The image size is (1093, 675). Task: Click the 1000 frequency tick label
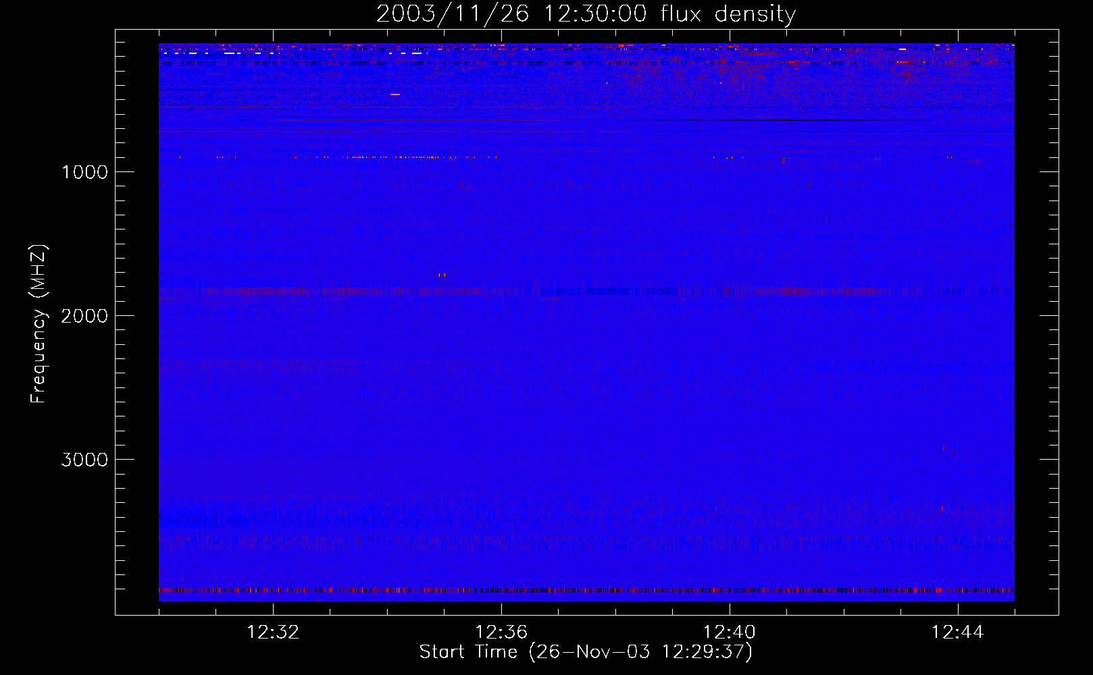click(84, 172)
